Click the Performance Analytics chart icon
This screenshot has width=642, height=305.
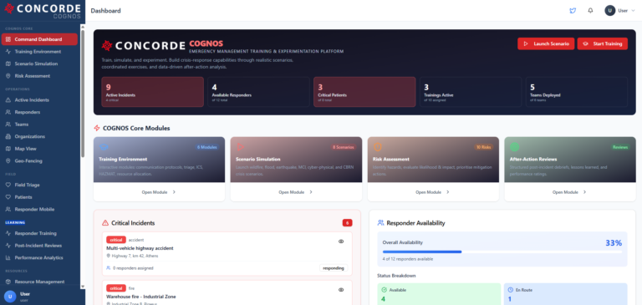click(x=8, y=258)
